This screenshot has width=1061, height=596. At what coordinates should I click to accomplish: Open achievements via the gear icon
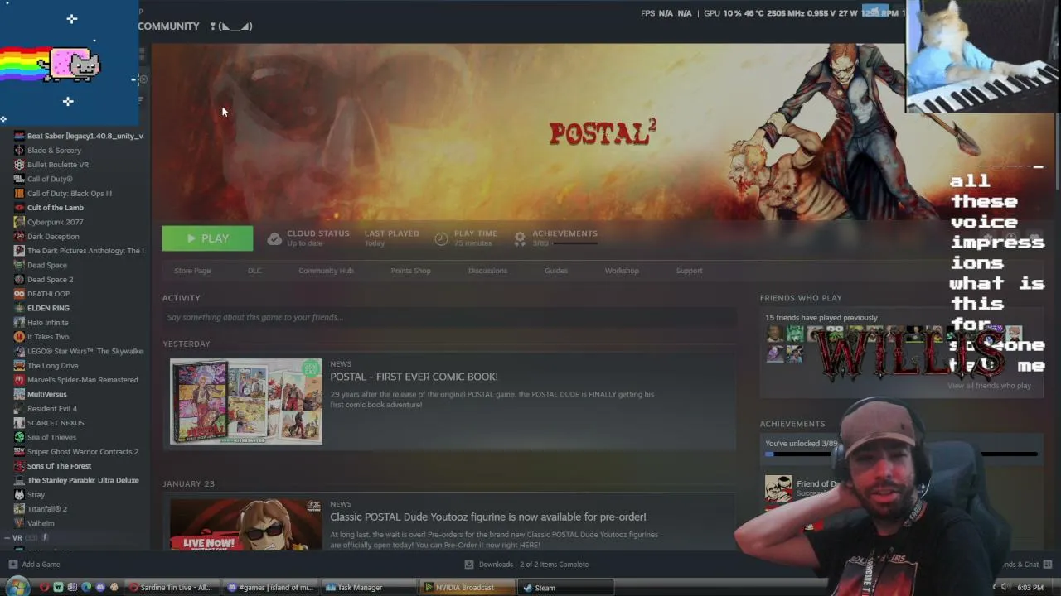tap(520, 238)
